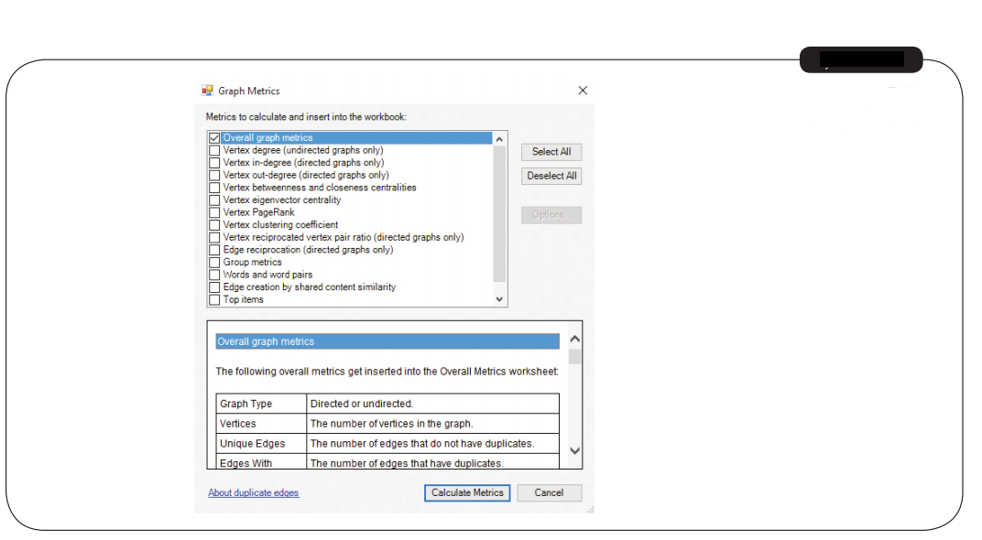Screen dimensions: 982x540
Task: Tick Vertex out-degree checkbox
Action: click(x=214, y=175)
